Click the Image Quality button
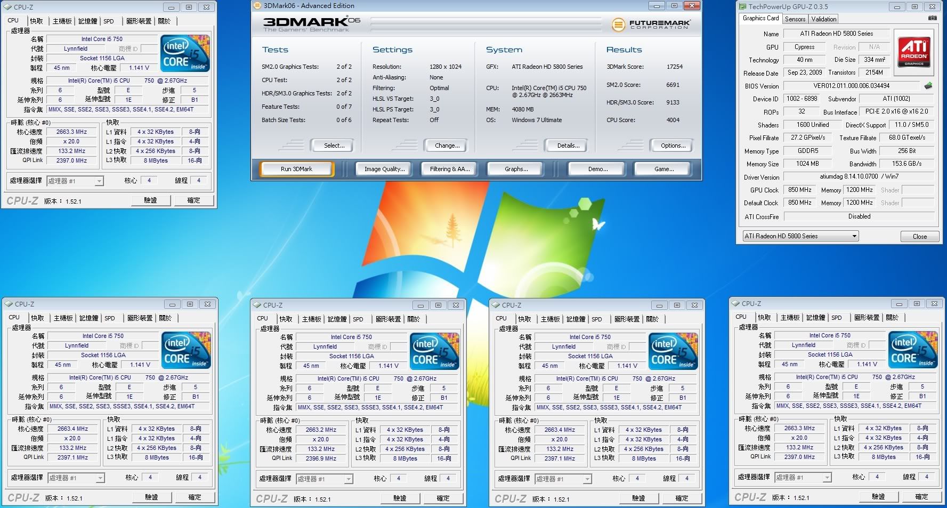 point(384,169)
